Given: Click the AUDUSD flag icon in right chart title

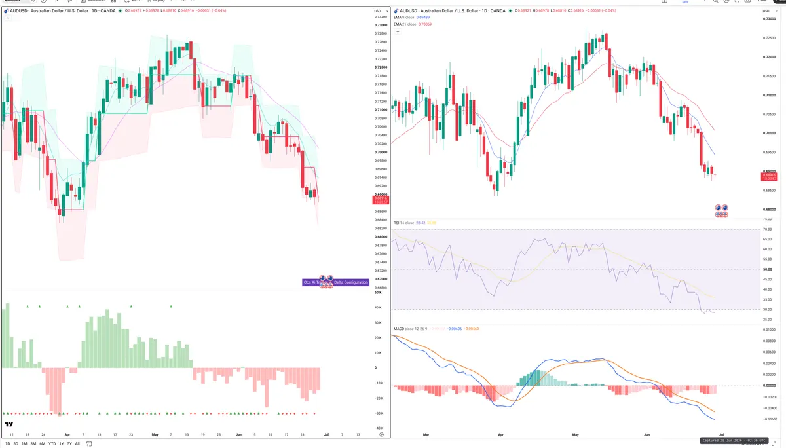Looking at the screenshot, I should (x=396, y=12).
